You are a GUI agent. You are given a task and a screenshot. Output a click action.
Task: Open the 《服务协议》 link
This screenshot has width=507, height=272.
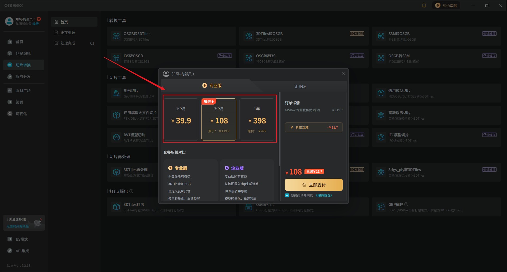pyautogui.click(x=324, y=196)
